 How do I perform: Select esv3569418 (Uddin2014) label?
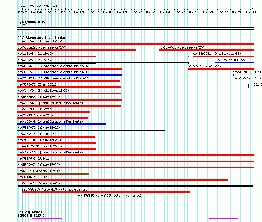point(37,134)
